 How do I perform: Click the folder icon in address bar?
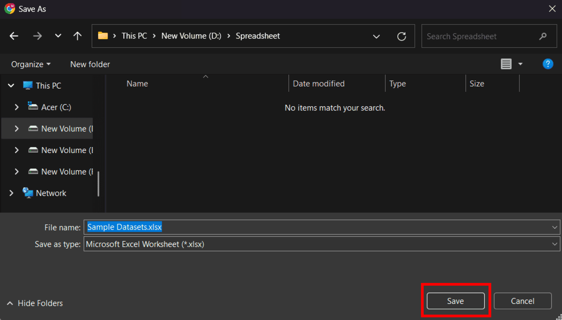pyautogui.click(x=103, y=36)
